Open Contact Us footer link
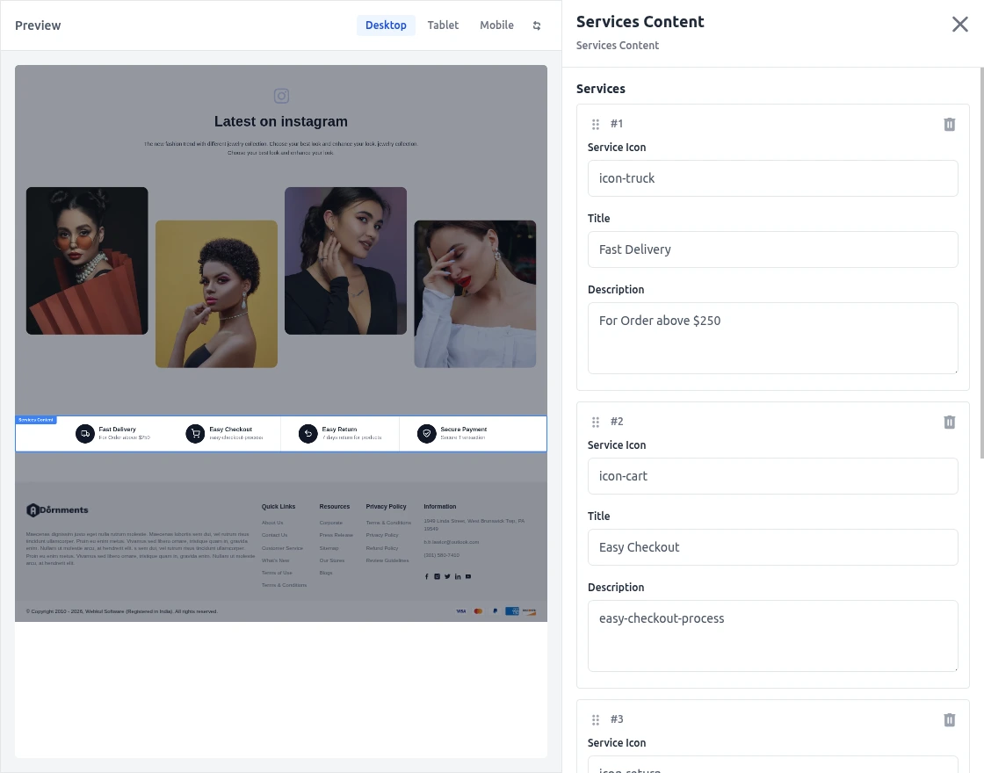The height and width of the screenshot is (773, 984). tap(274, 535)
